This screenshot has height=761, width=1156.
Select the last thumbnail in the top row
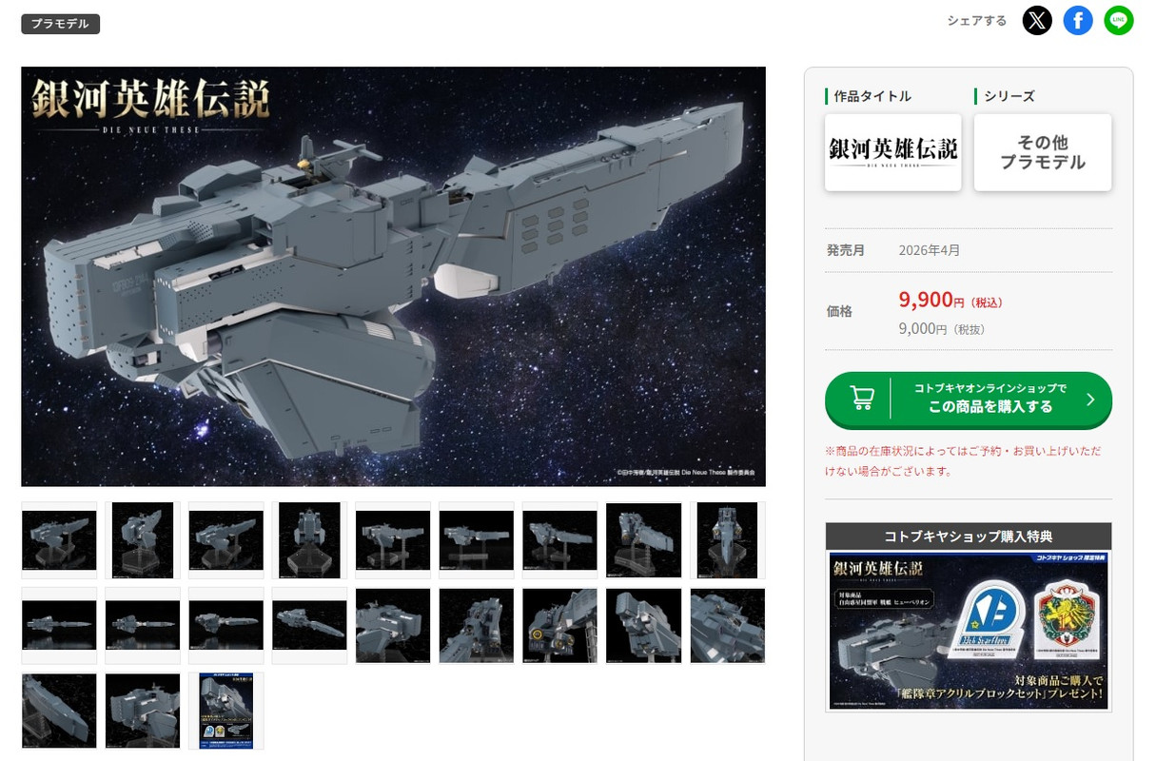727,540
